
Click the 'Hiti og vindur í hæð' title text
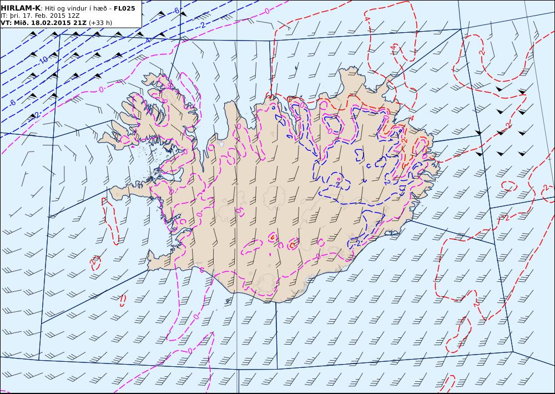pyautogui.click(x=76, y=8)
